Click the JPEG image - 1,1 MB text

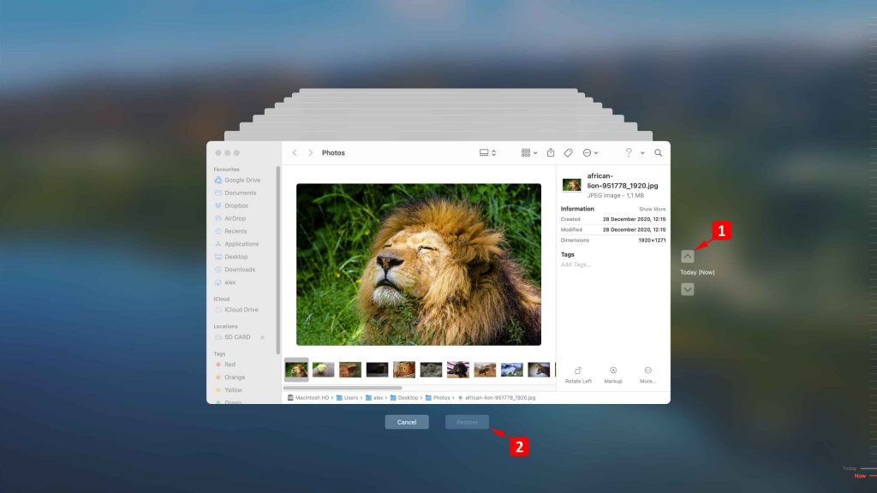(x=615, y=196)
